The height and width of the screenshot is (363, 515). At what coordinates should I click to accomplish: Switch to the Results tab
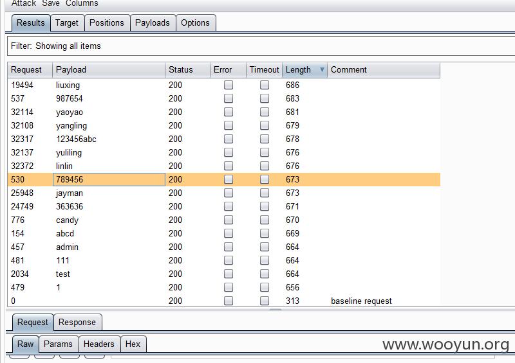[x=31, y=22]
